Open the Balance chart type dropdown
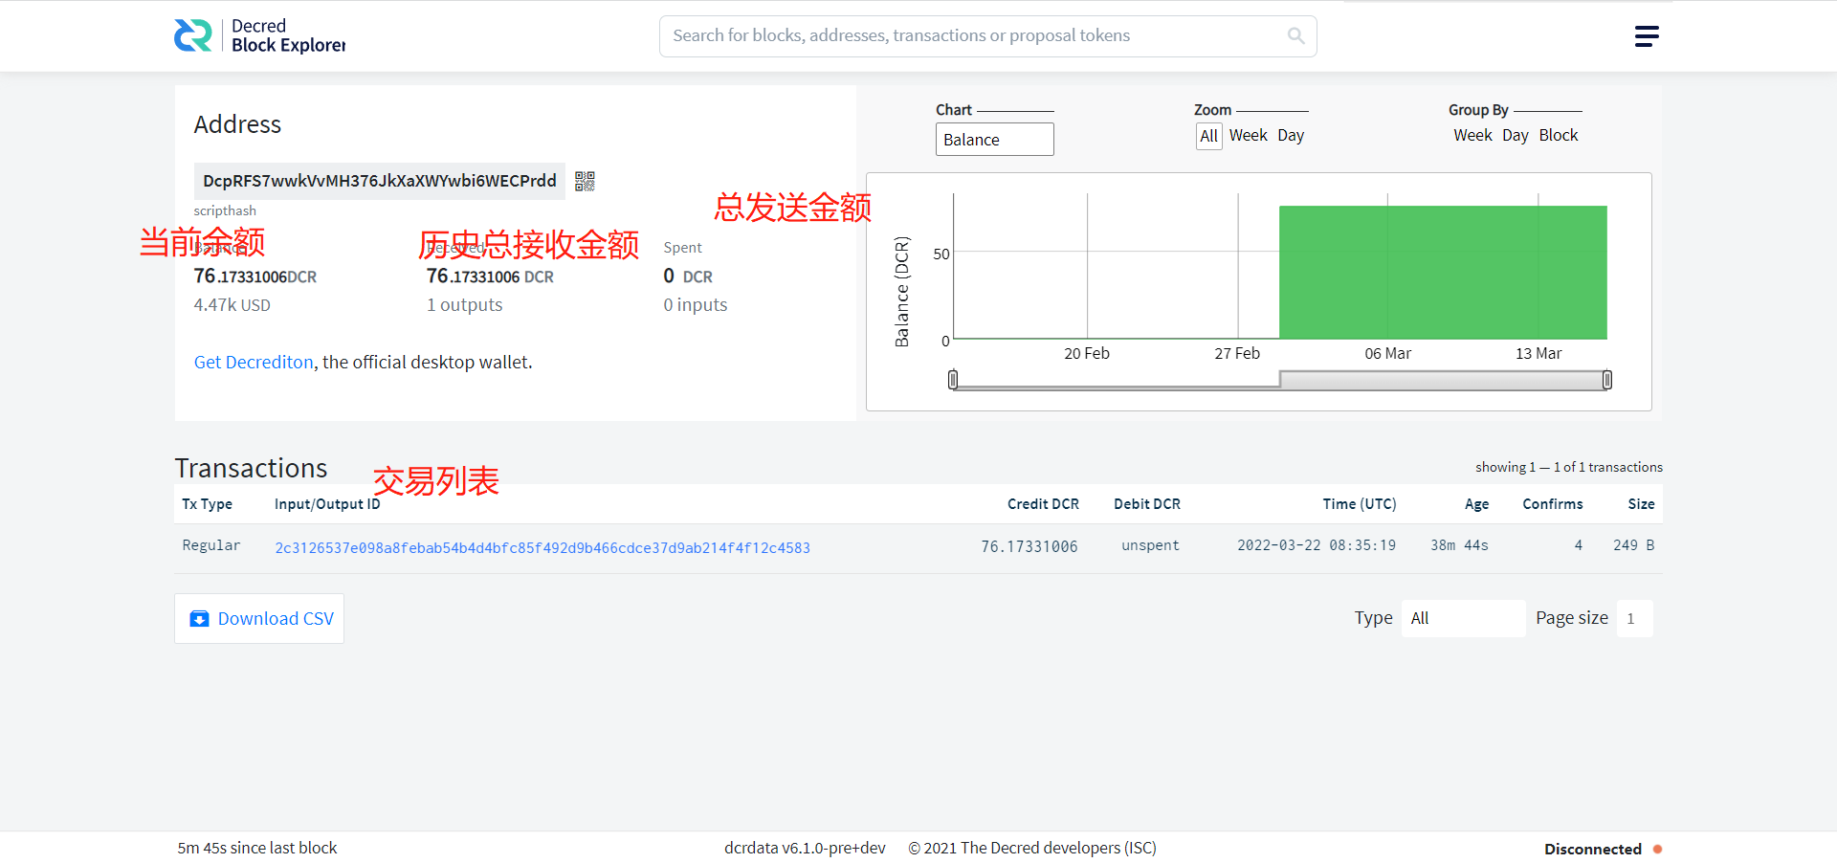Image resolution: width=1837 pixels, height=863 pixels. coord(994,139)
